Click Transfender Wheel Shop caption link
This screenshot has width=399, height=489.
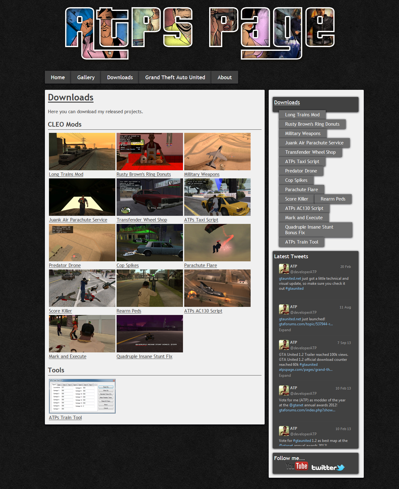tap(142, 220)
